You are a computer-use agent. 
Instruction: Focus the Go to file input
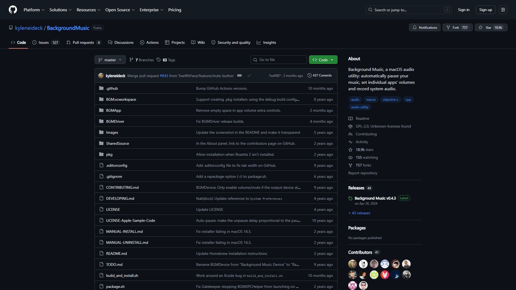[x=279, y=60]
